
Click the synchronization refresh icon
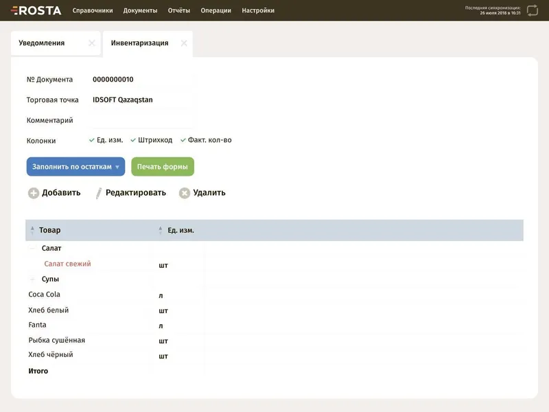point(533,10)
